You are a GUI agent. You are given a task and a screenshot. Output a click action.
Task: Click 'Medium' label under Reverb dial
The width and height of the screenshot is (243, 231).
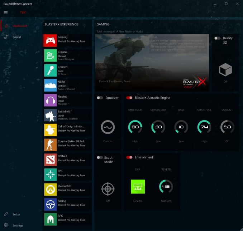(166, 201)
